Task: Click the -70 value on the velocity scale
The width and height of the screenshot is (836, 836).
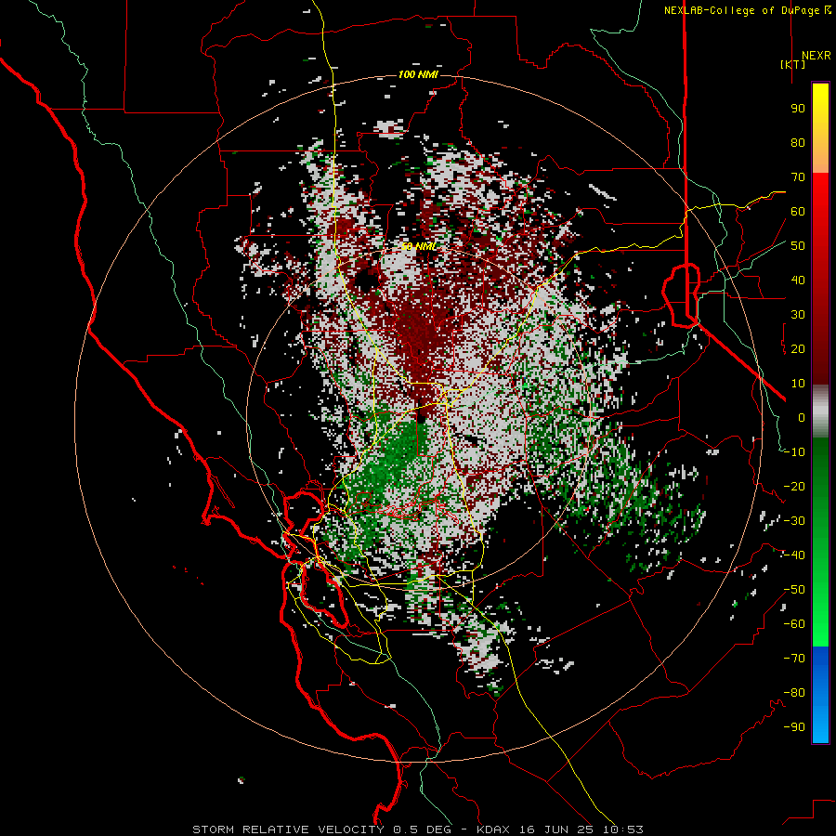Action: 794,659
